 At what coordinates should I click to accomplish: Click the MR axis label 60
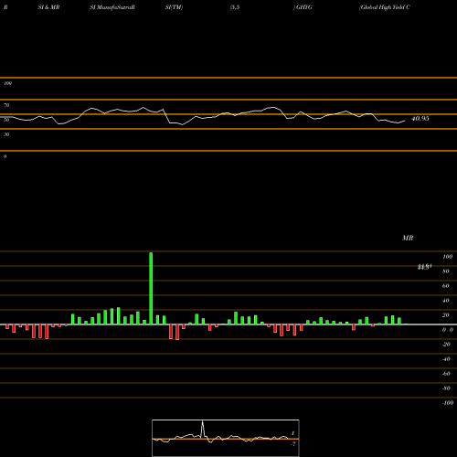[x=446, y=286]
